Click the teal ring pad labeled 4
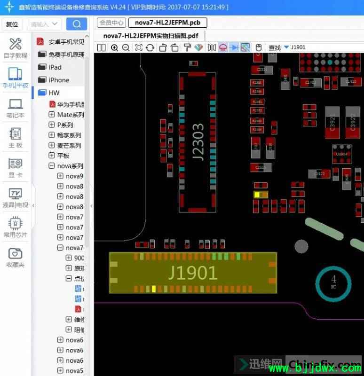The image size is (364, 376). point(333,284)
